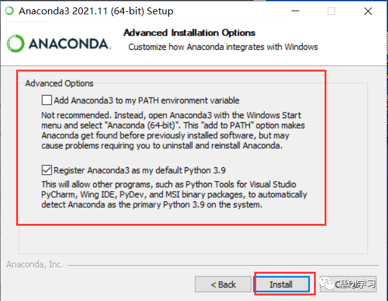Click the 'Customize how Anaconda integrates' subtitle

223,47
